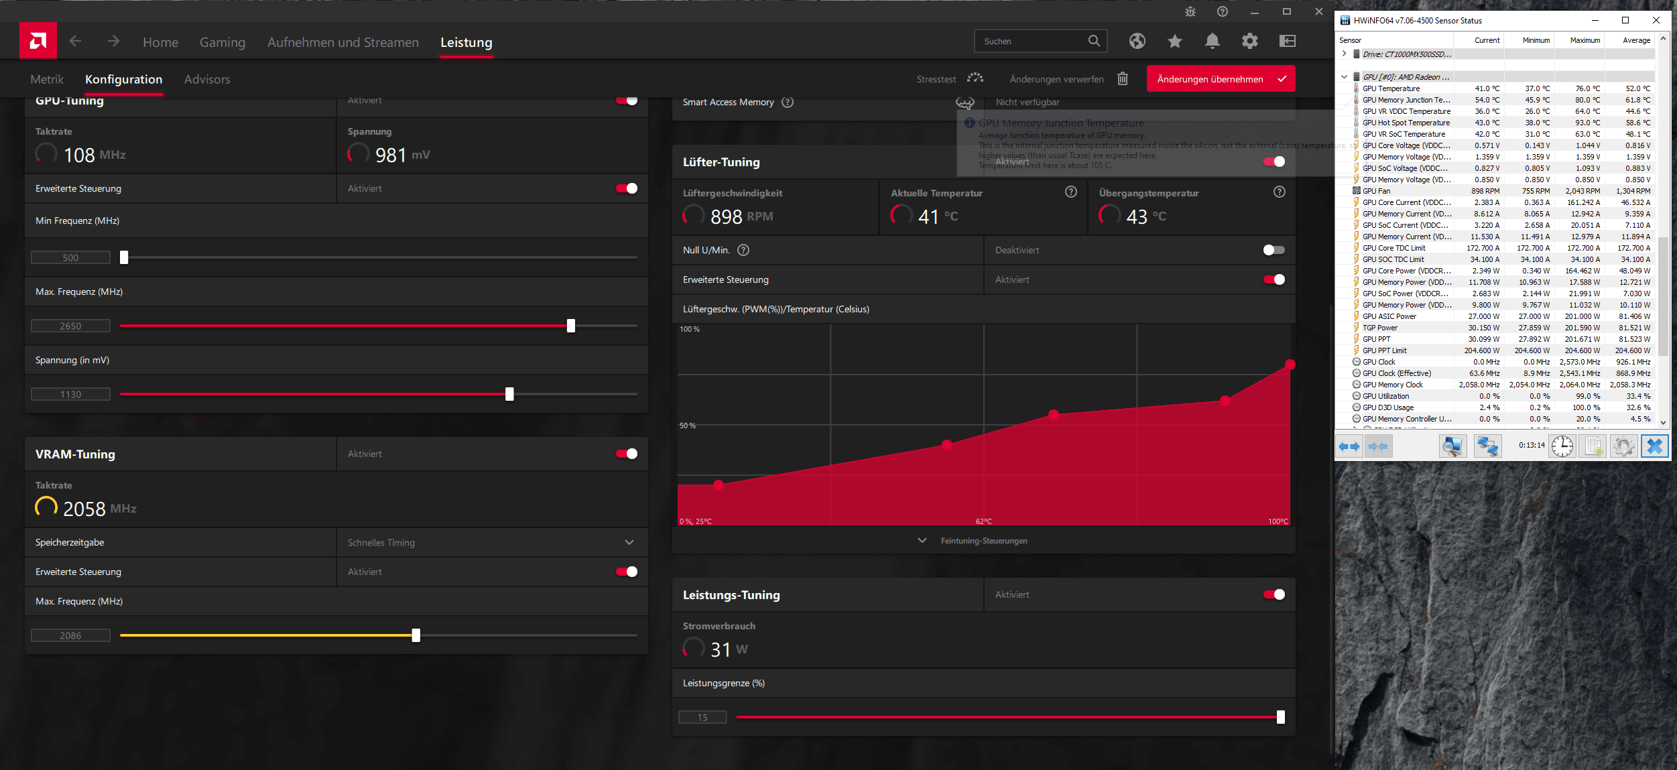Click the bug report icon
The height and width of the screenshot is (770, 1677).
coord(1190,12)
